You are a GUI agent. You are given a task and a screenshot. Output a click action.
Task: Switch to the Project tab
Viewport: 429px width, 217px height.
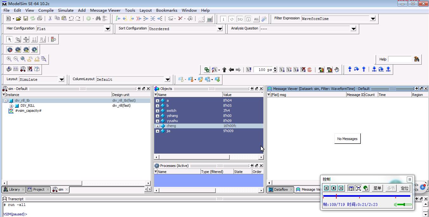click(38, 189)
